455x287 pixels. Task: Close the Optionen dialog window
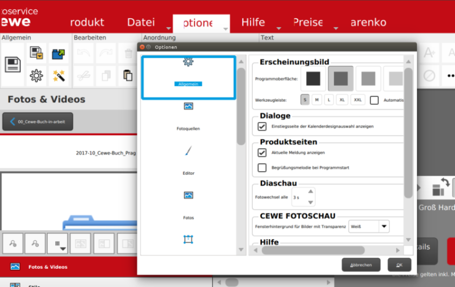142,47
